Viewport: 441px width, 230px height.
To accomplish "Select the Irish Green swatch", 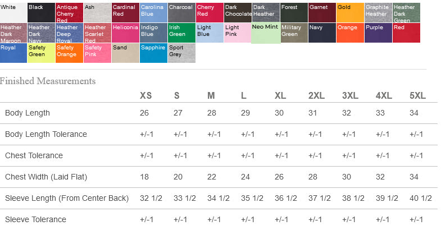I will point(181,33).
